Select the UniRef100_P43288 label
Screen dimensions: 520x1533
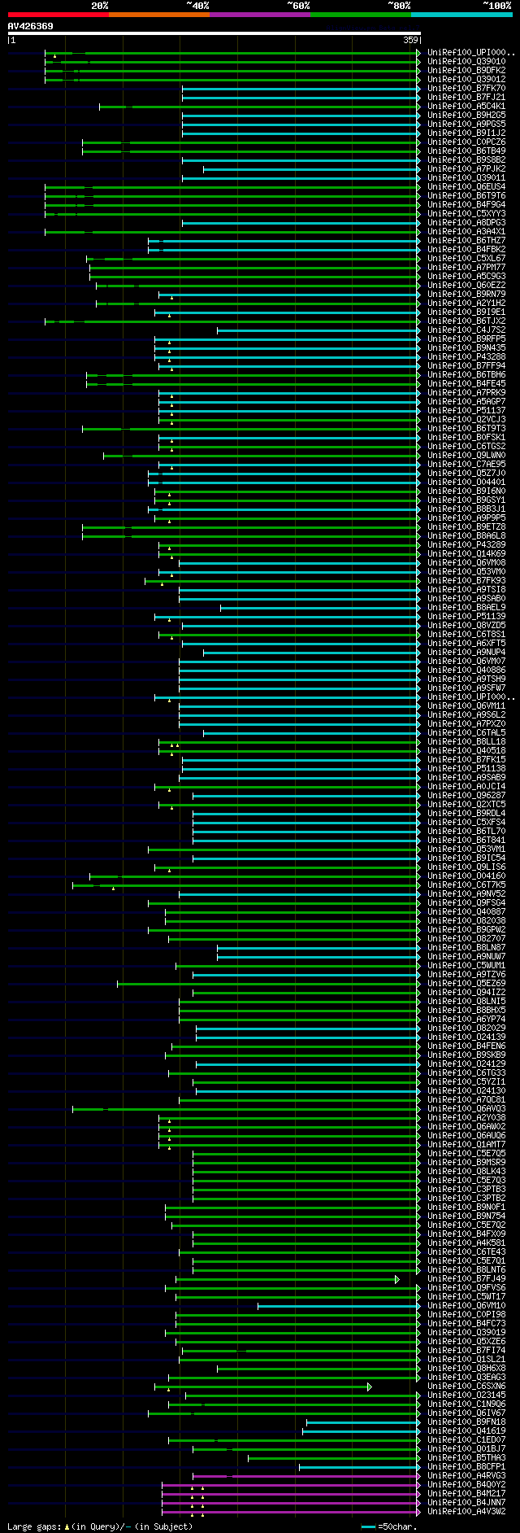466,356
